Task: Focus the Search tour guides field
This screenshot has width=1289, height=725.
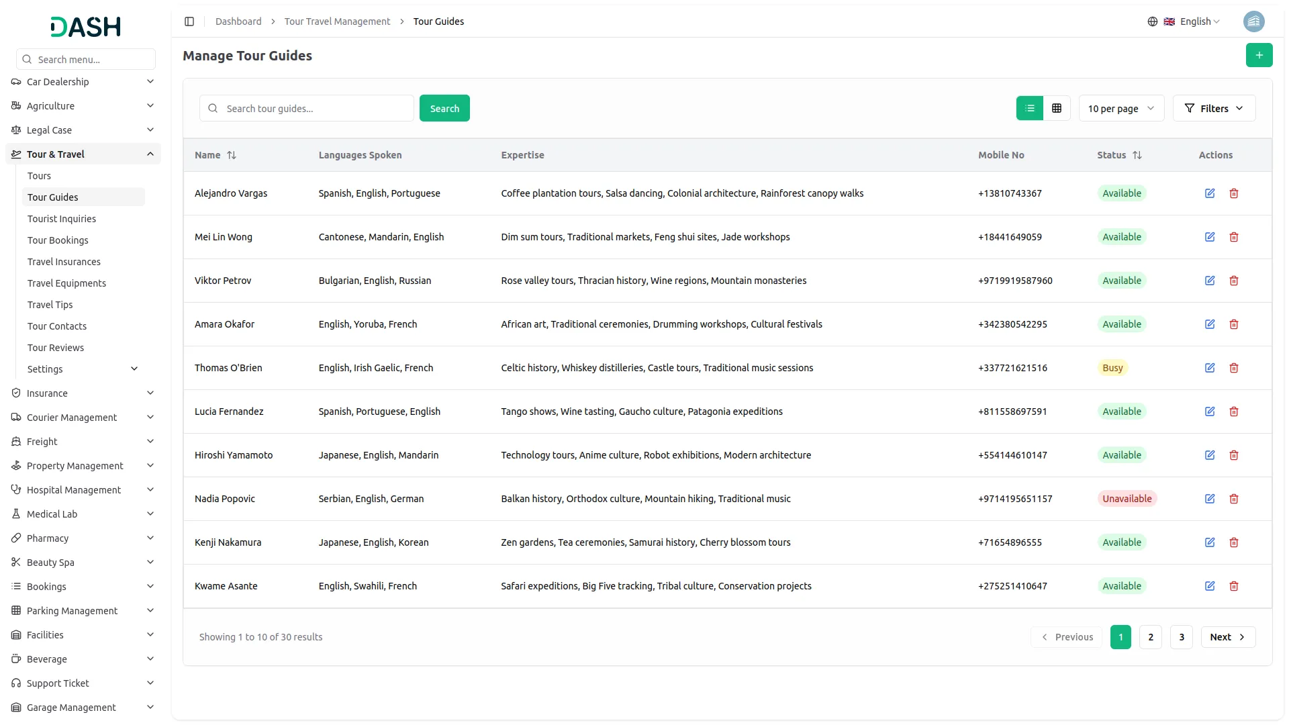Action: [x=316, y=108]
